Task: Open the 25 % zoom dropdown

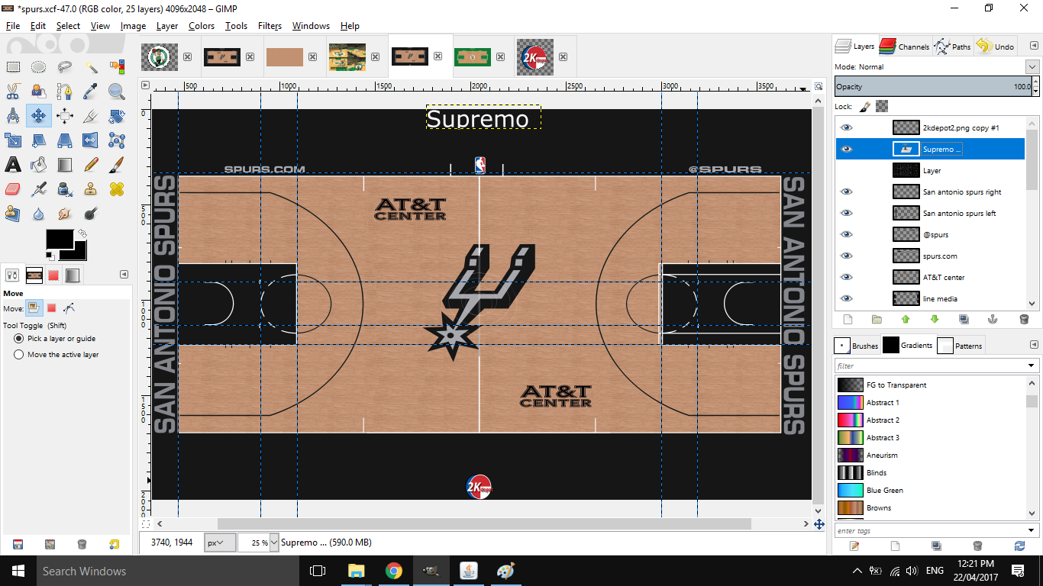Action: pos(274,543)
